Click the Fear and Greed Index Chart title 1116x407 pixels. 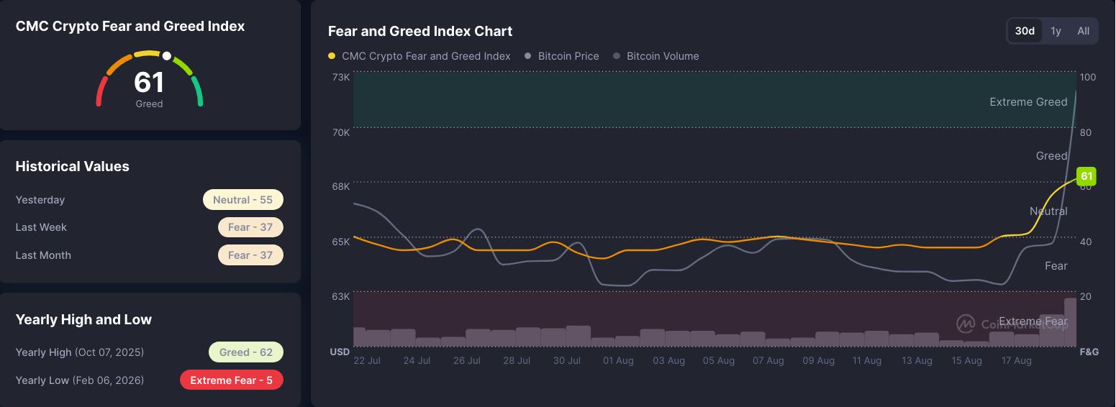pos(420,31)
